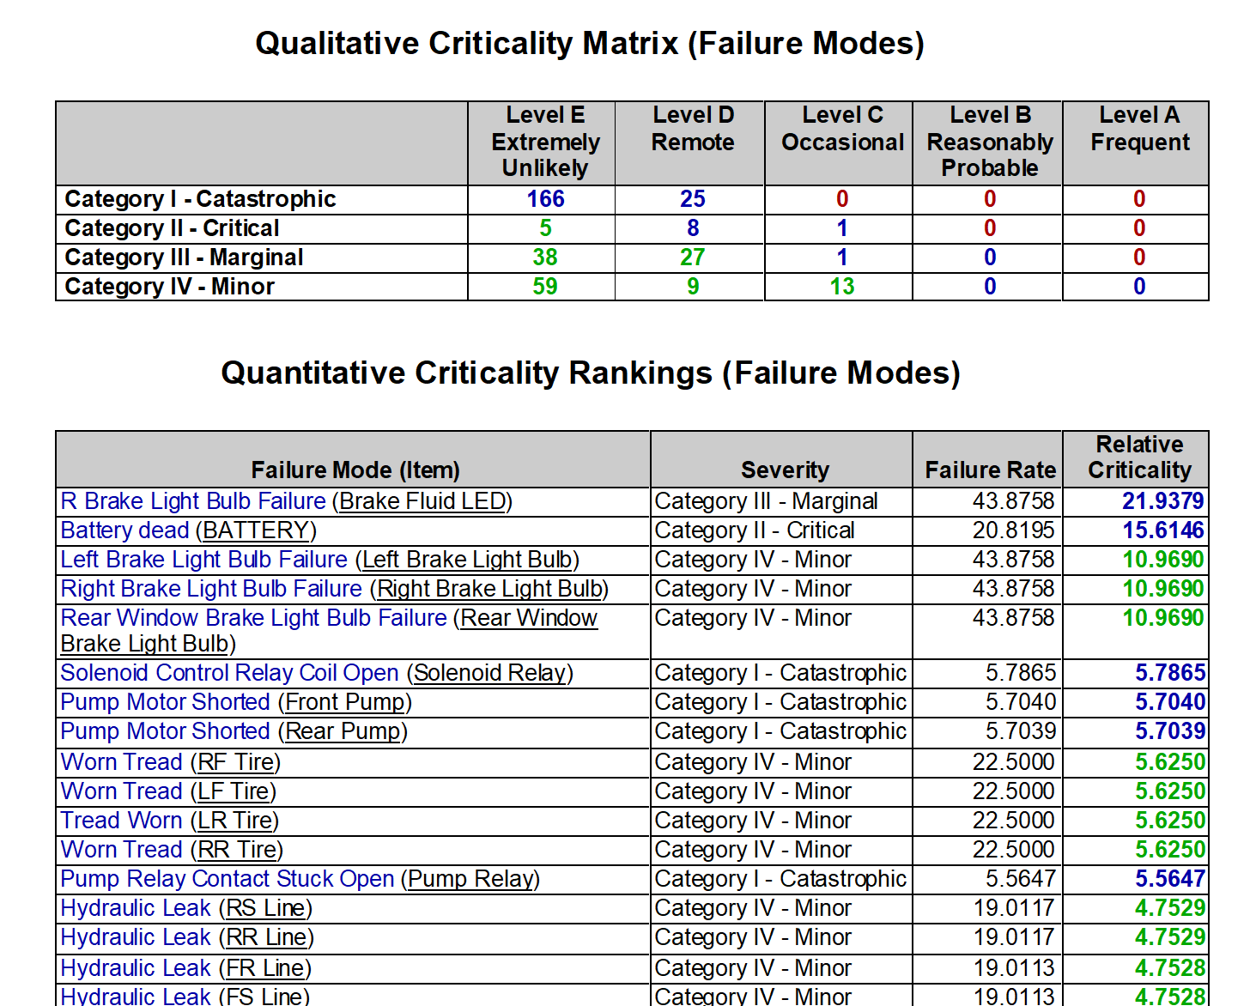The width and height of the screenshot is (1256, 1006).
Task: Open Right Brake Light Bulb item link
Action: click(490, 589)
